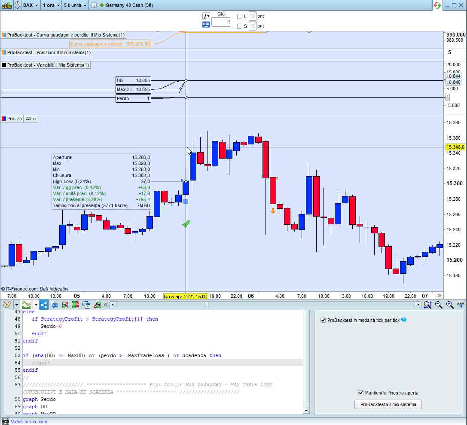467x425 pixels.
Task: Click the DD value label box
Action: tap(133, 80)
